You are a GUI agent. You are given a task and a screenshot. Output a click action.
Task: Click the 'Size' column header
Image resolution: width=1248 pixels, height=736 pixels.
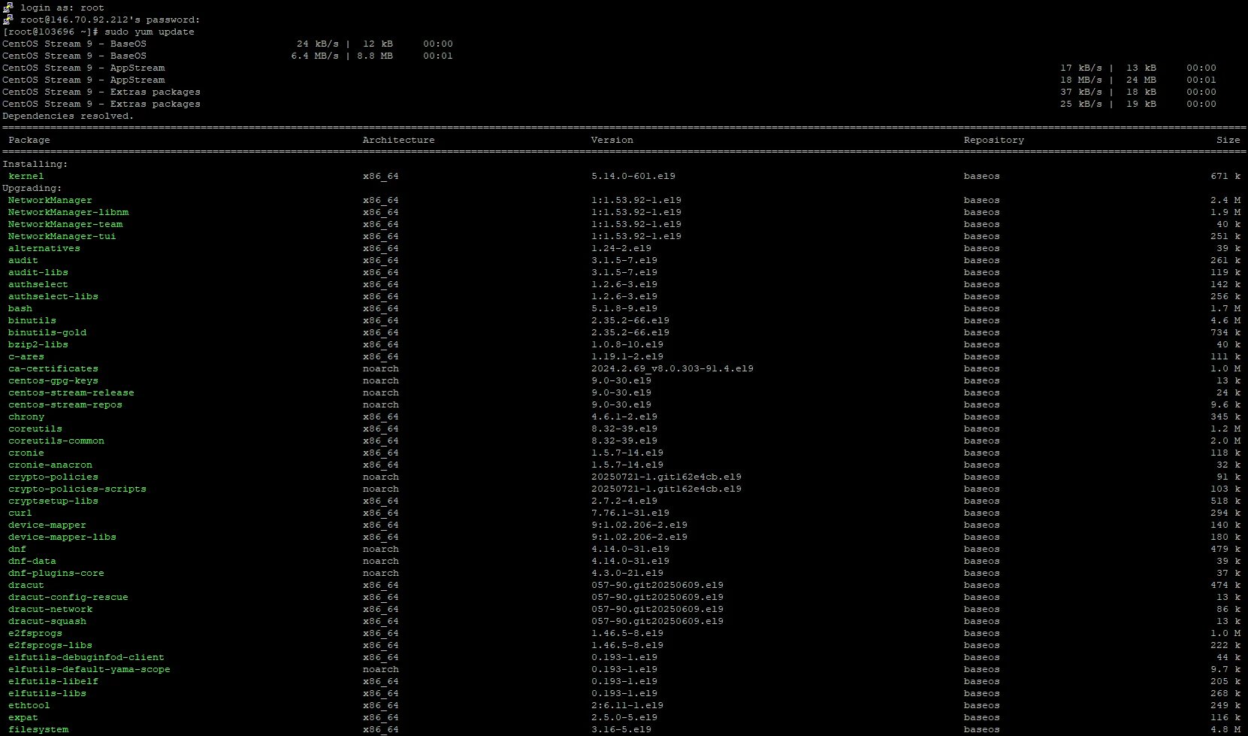[1228, 140]
